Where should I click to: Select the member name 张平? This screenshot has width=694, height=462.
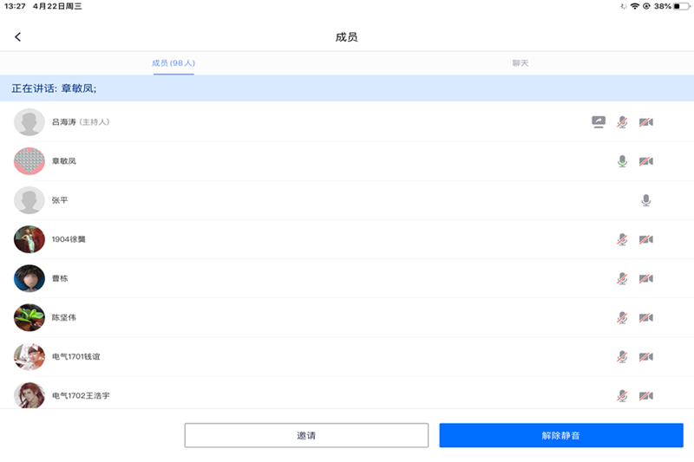60,200
